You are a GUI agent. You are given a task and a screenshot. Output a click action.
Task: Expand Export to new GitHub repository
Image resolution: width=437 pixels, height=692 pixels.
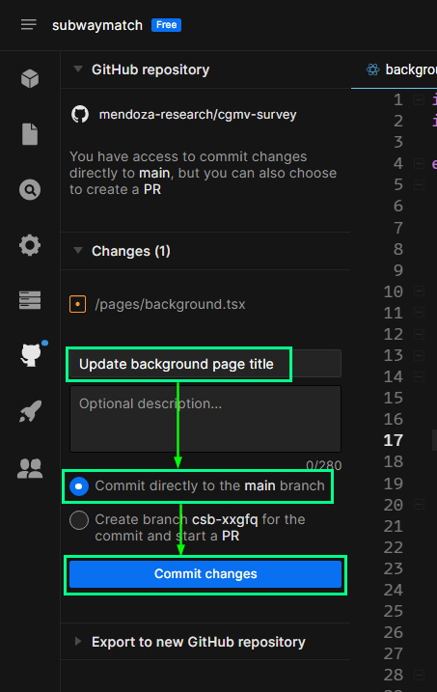[x=78, y=641]
